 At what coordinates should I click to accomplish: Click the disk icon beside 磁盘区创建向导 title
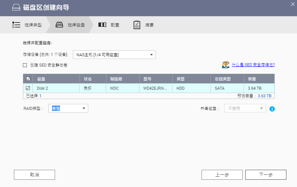tap(16, 8)
